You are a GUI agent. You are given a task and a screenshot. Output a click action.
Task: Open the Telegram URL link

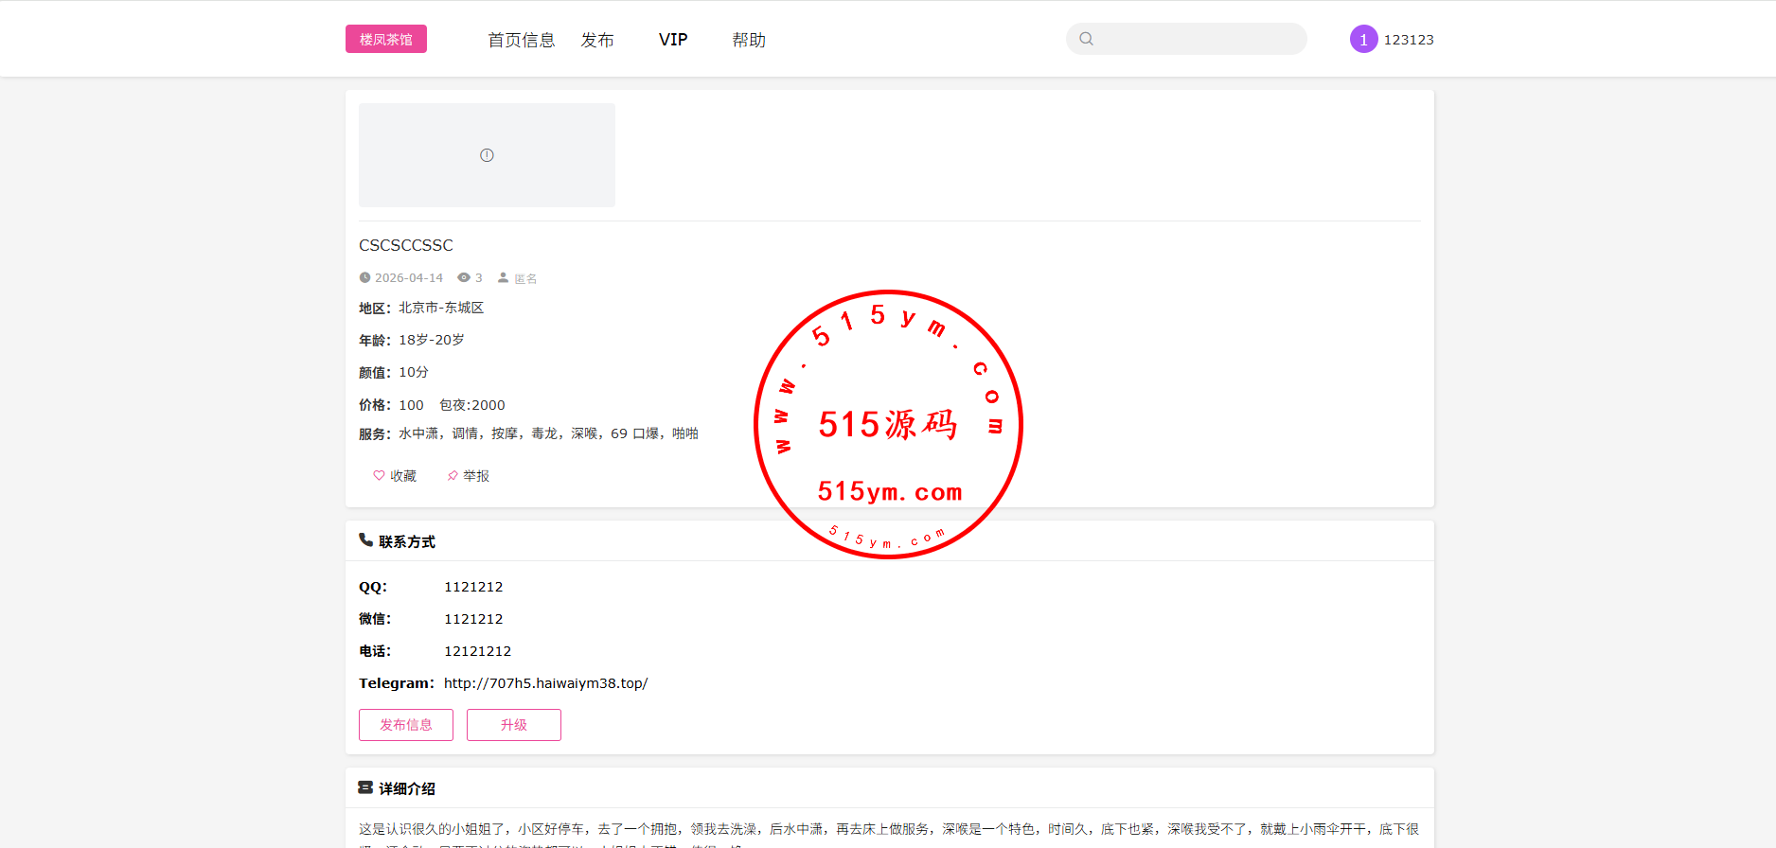[545, 683]
